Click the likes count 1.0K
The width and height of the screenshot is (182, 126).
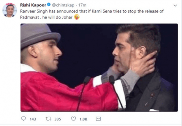[x=83, y=119]
